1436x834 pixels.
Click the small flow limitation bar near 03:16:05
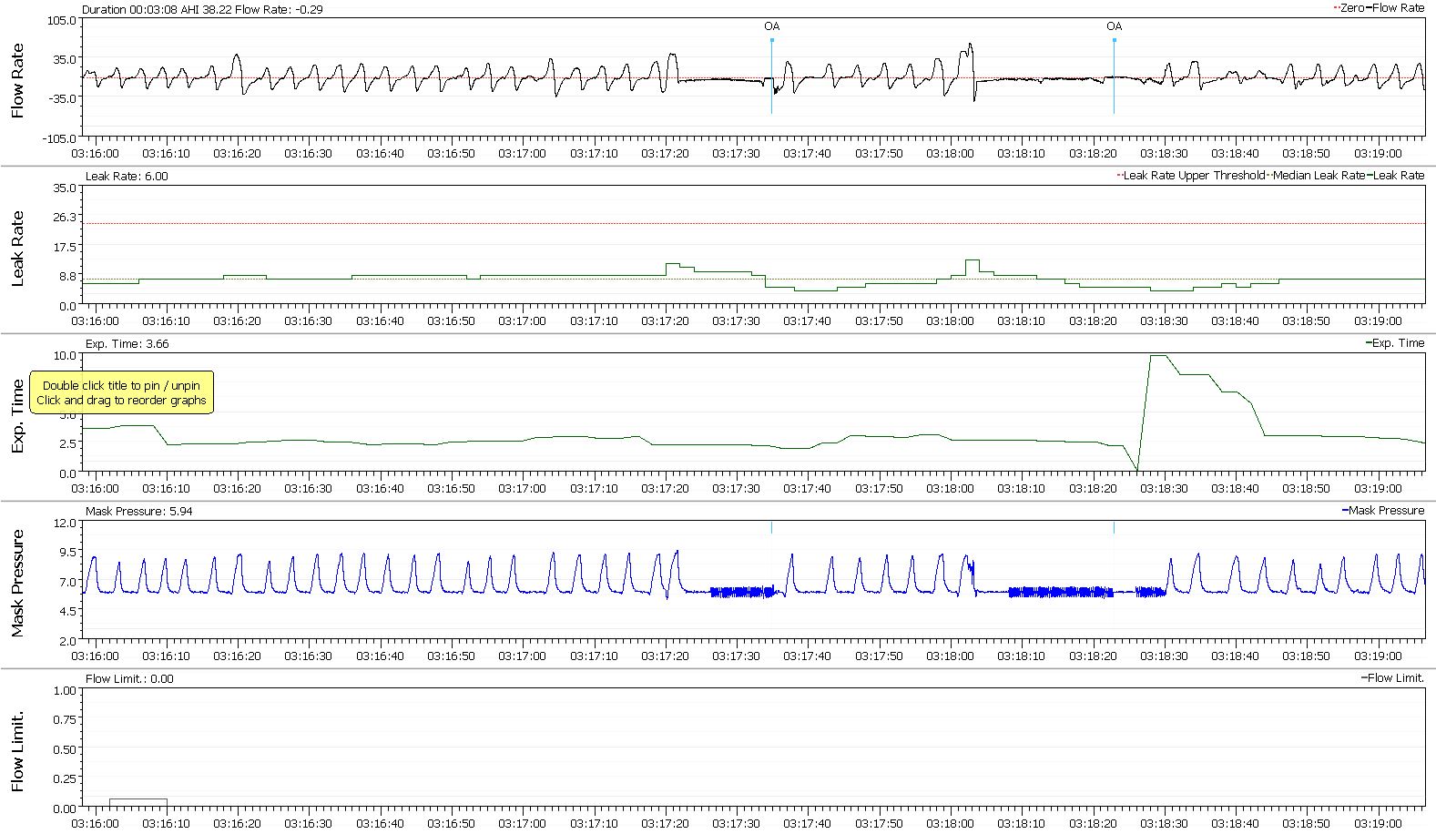(137, 803)
